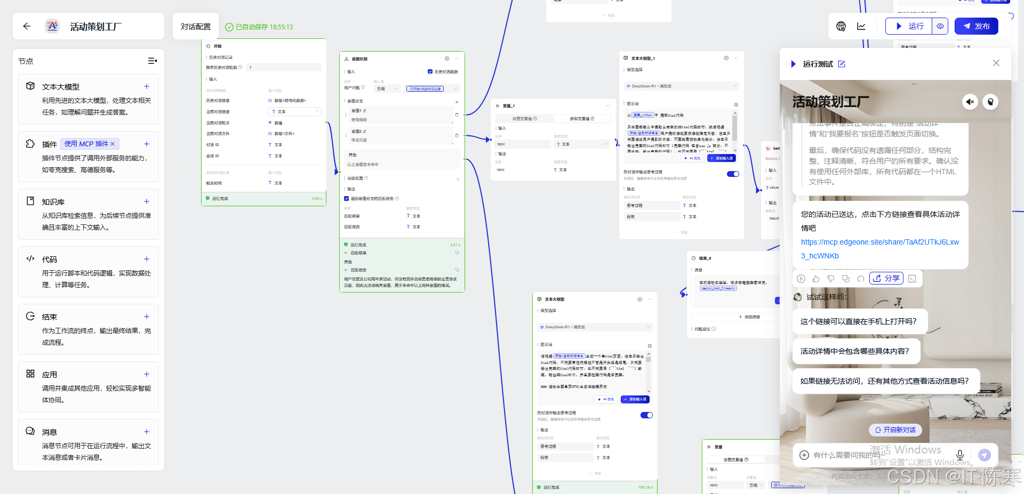This screenshot has height=494, width=1024.
Task: Give the reply a thumbs up
Action: 816,279
